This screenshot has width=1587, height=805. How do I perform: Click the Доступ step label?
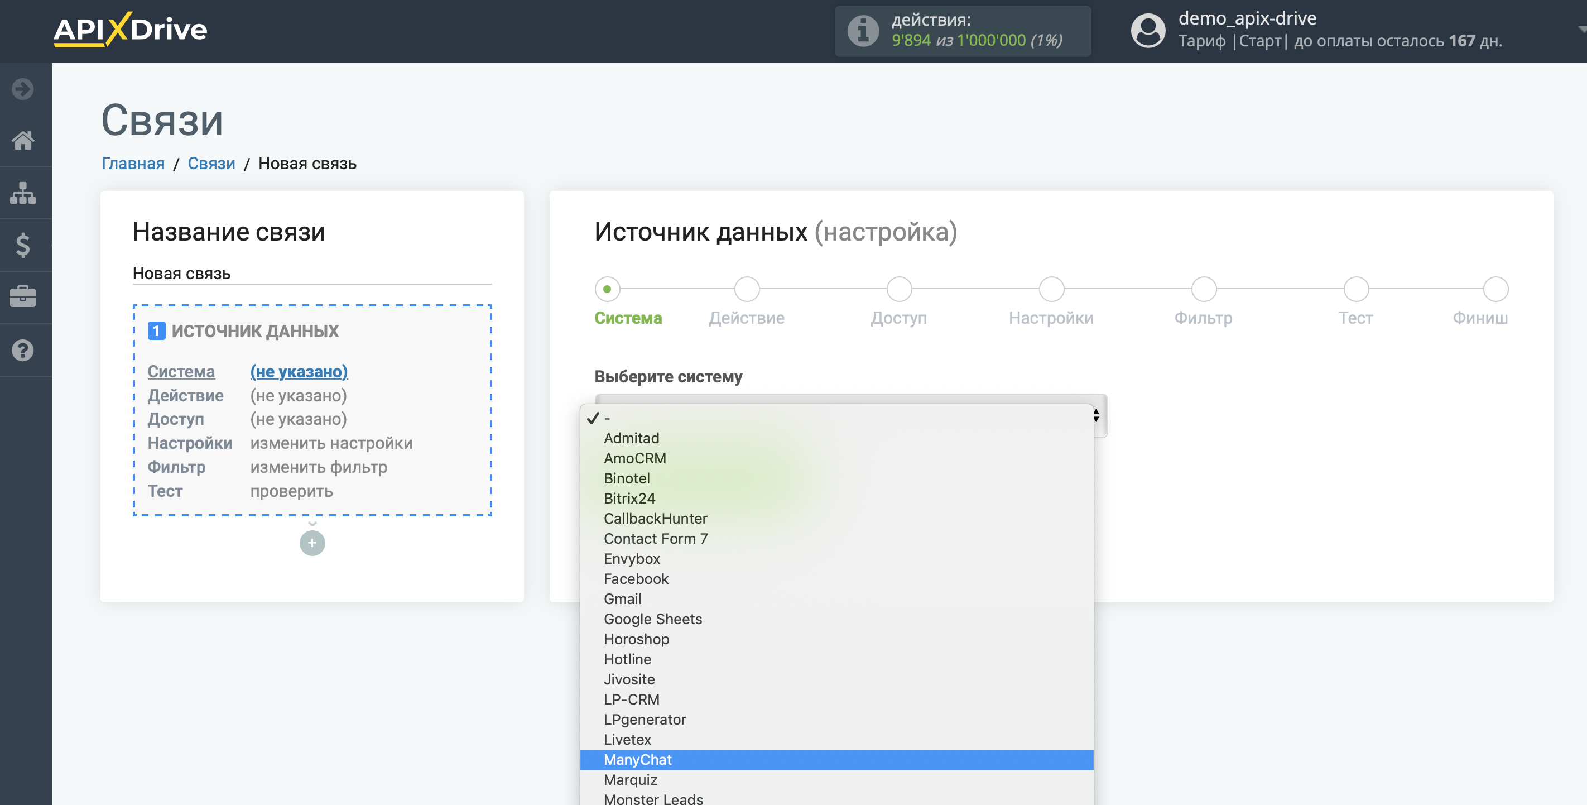[x=899, y=318]
